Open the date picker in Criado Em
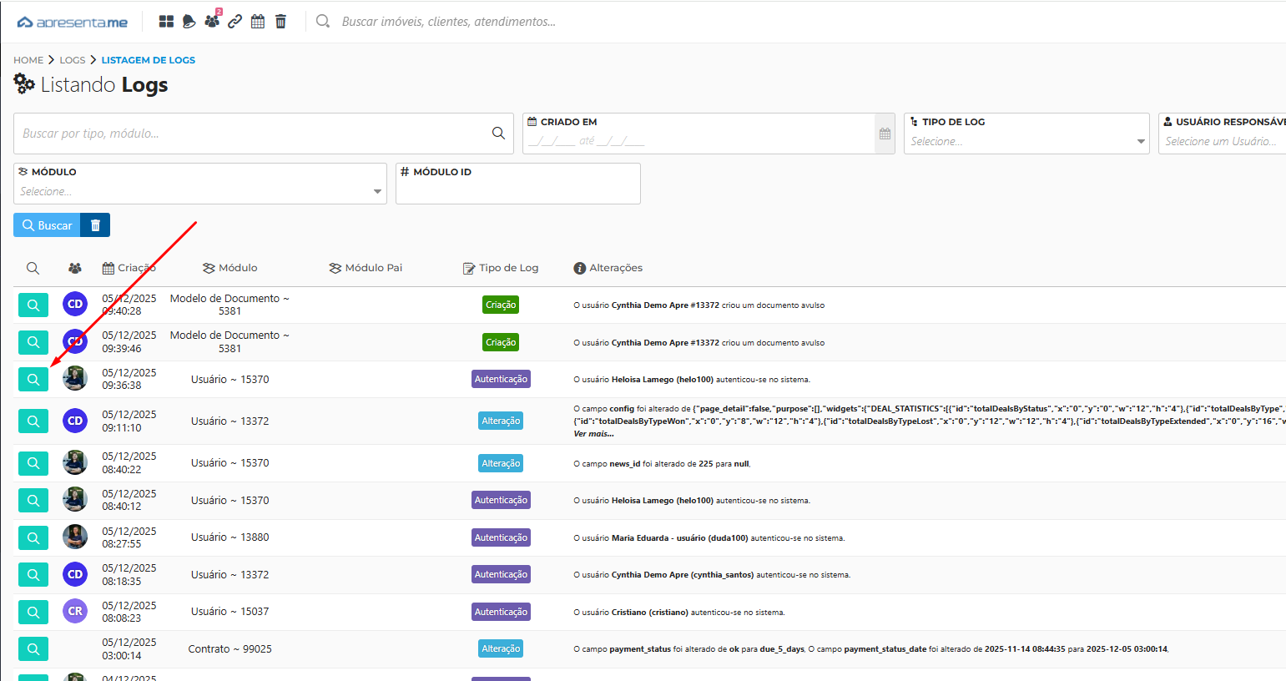Image resolution: width=1286 pixels, height=681 pixels. click(885, 134)
